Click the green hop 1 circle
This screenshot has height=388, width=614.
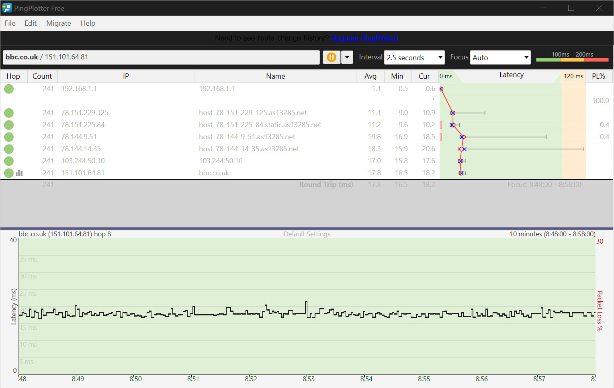(x=9, y=89)
